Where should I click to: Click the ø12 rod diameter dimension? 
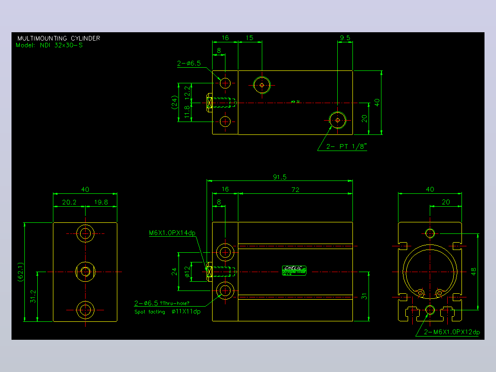tap(187, 272)
